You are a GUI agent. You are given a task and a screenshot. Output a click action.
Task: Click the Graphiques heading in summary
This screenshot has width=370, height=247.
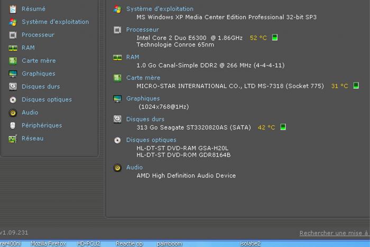143,99
